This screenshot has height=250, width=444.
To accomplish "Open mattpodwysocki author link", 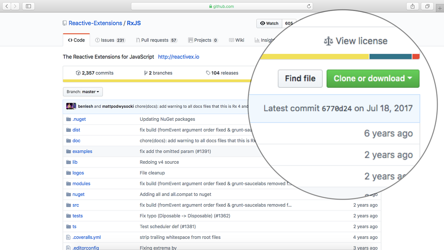I will 118,106.
